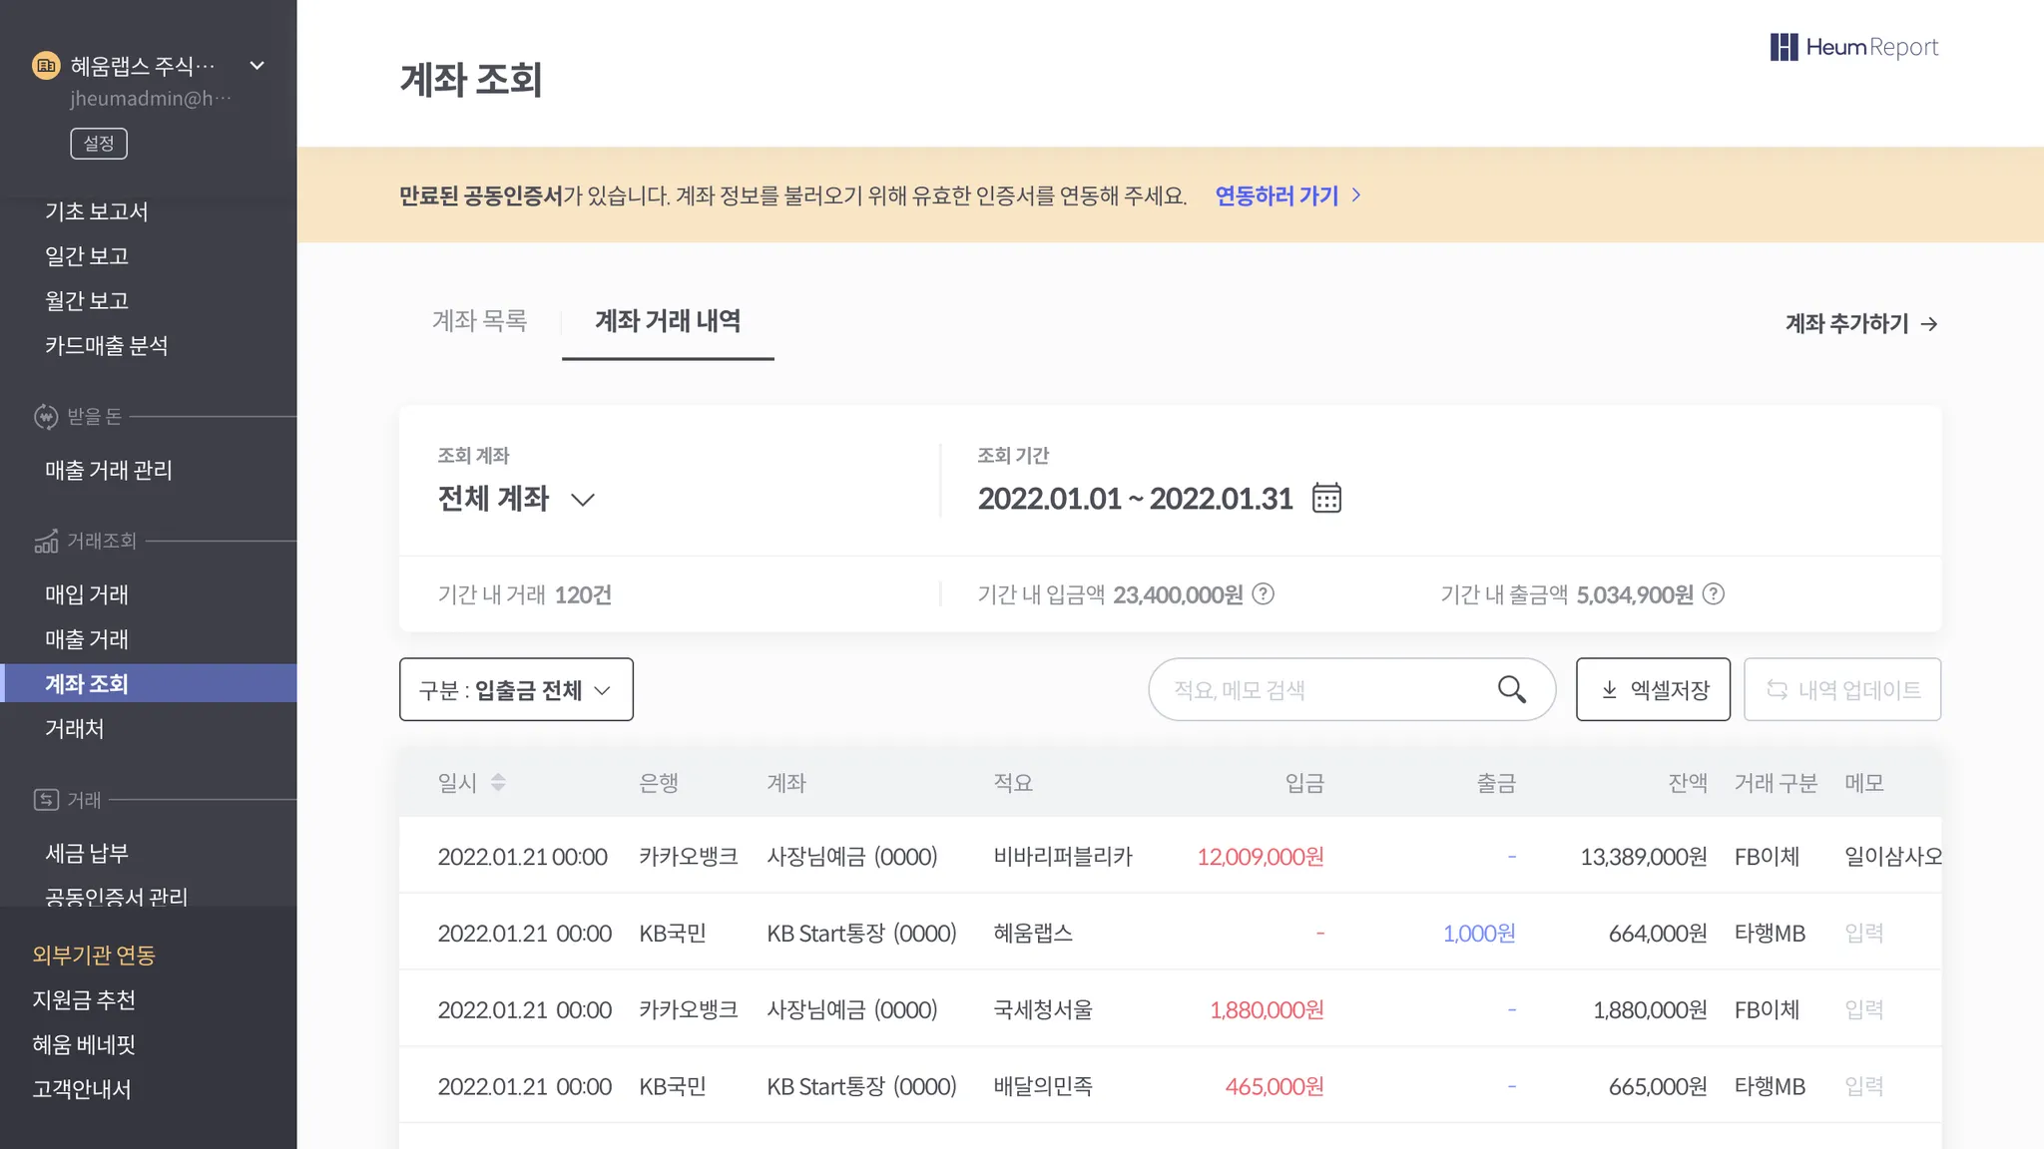The image size is (2044, 1149).
Task: Open 구분 입출금 전체 filter dropdown
Action: 516,690
